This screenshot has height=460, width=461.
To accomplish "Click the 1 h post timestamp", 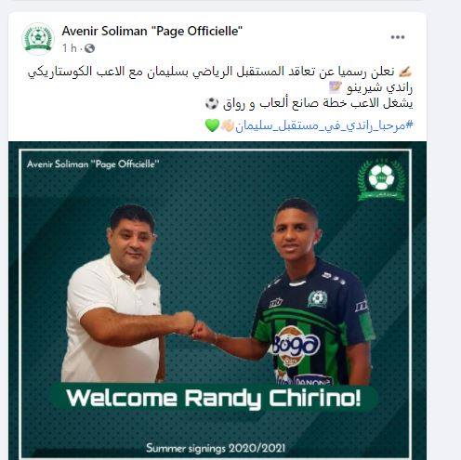I will coord(69,48).
